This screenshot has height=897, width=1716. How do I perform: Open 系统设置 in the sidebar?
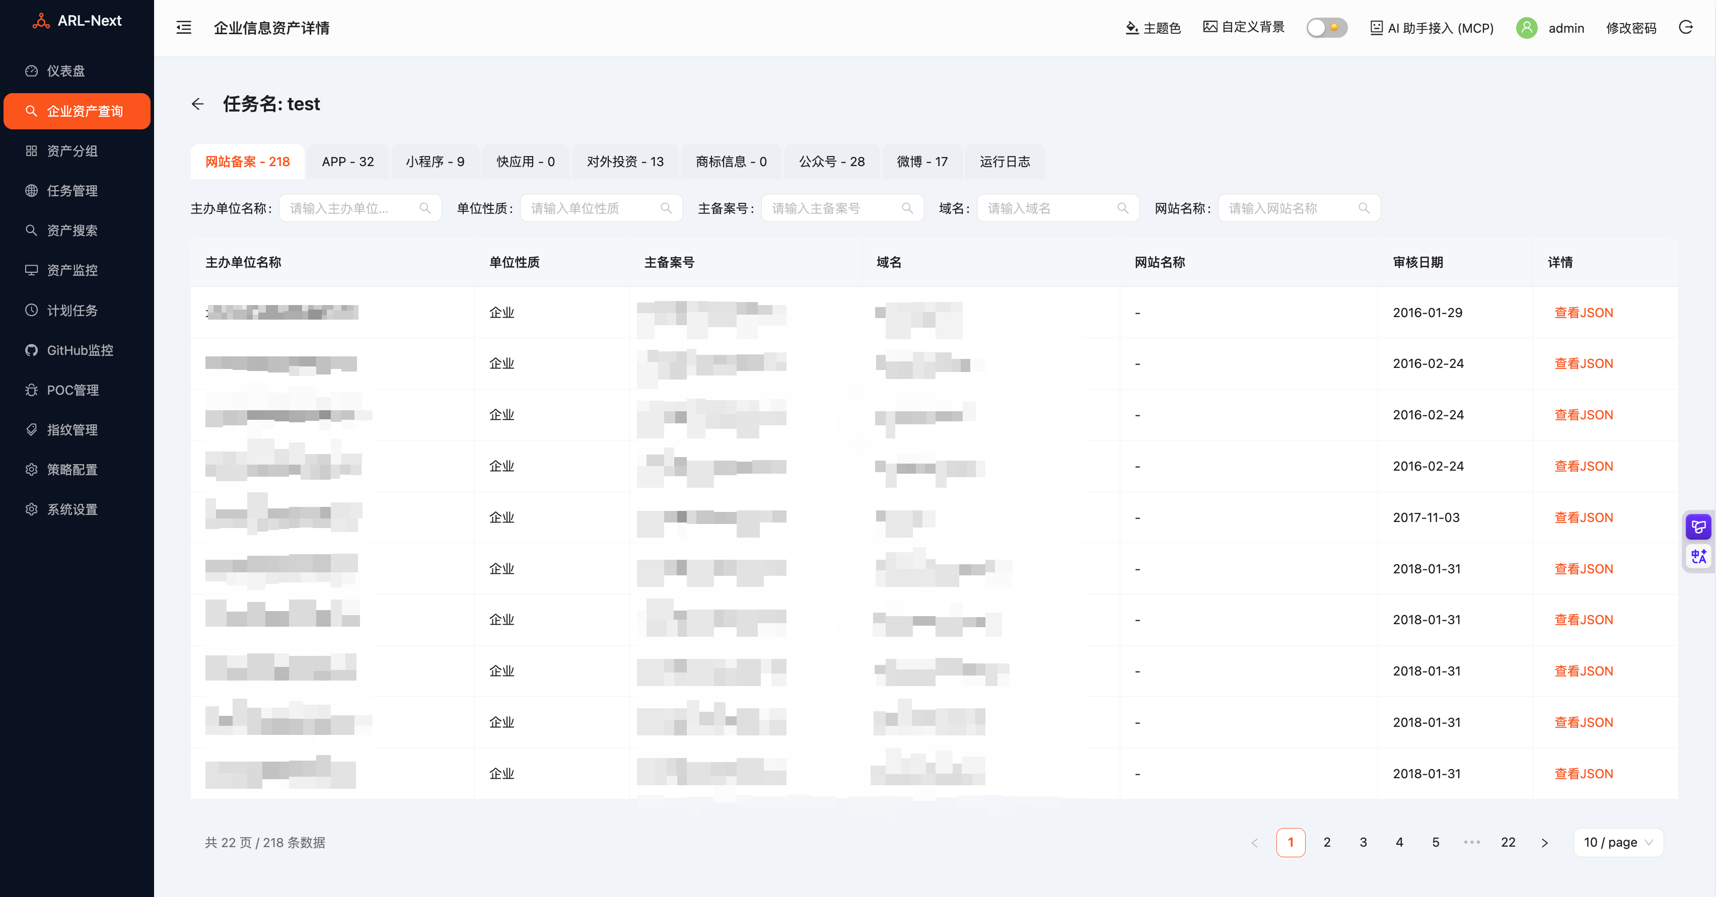pos(77,509)
